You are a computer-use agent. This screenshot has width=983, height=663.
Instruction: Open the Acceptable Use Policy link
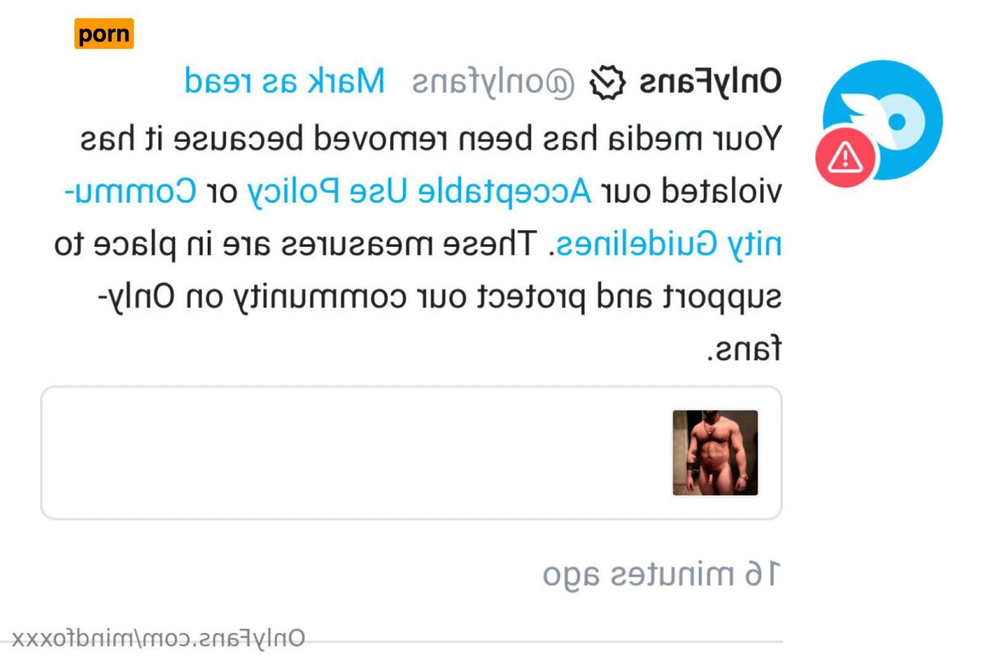point(419,192)
